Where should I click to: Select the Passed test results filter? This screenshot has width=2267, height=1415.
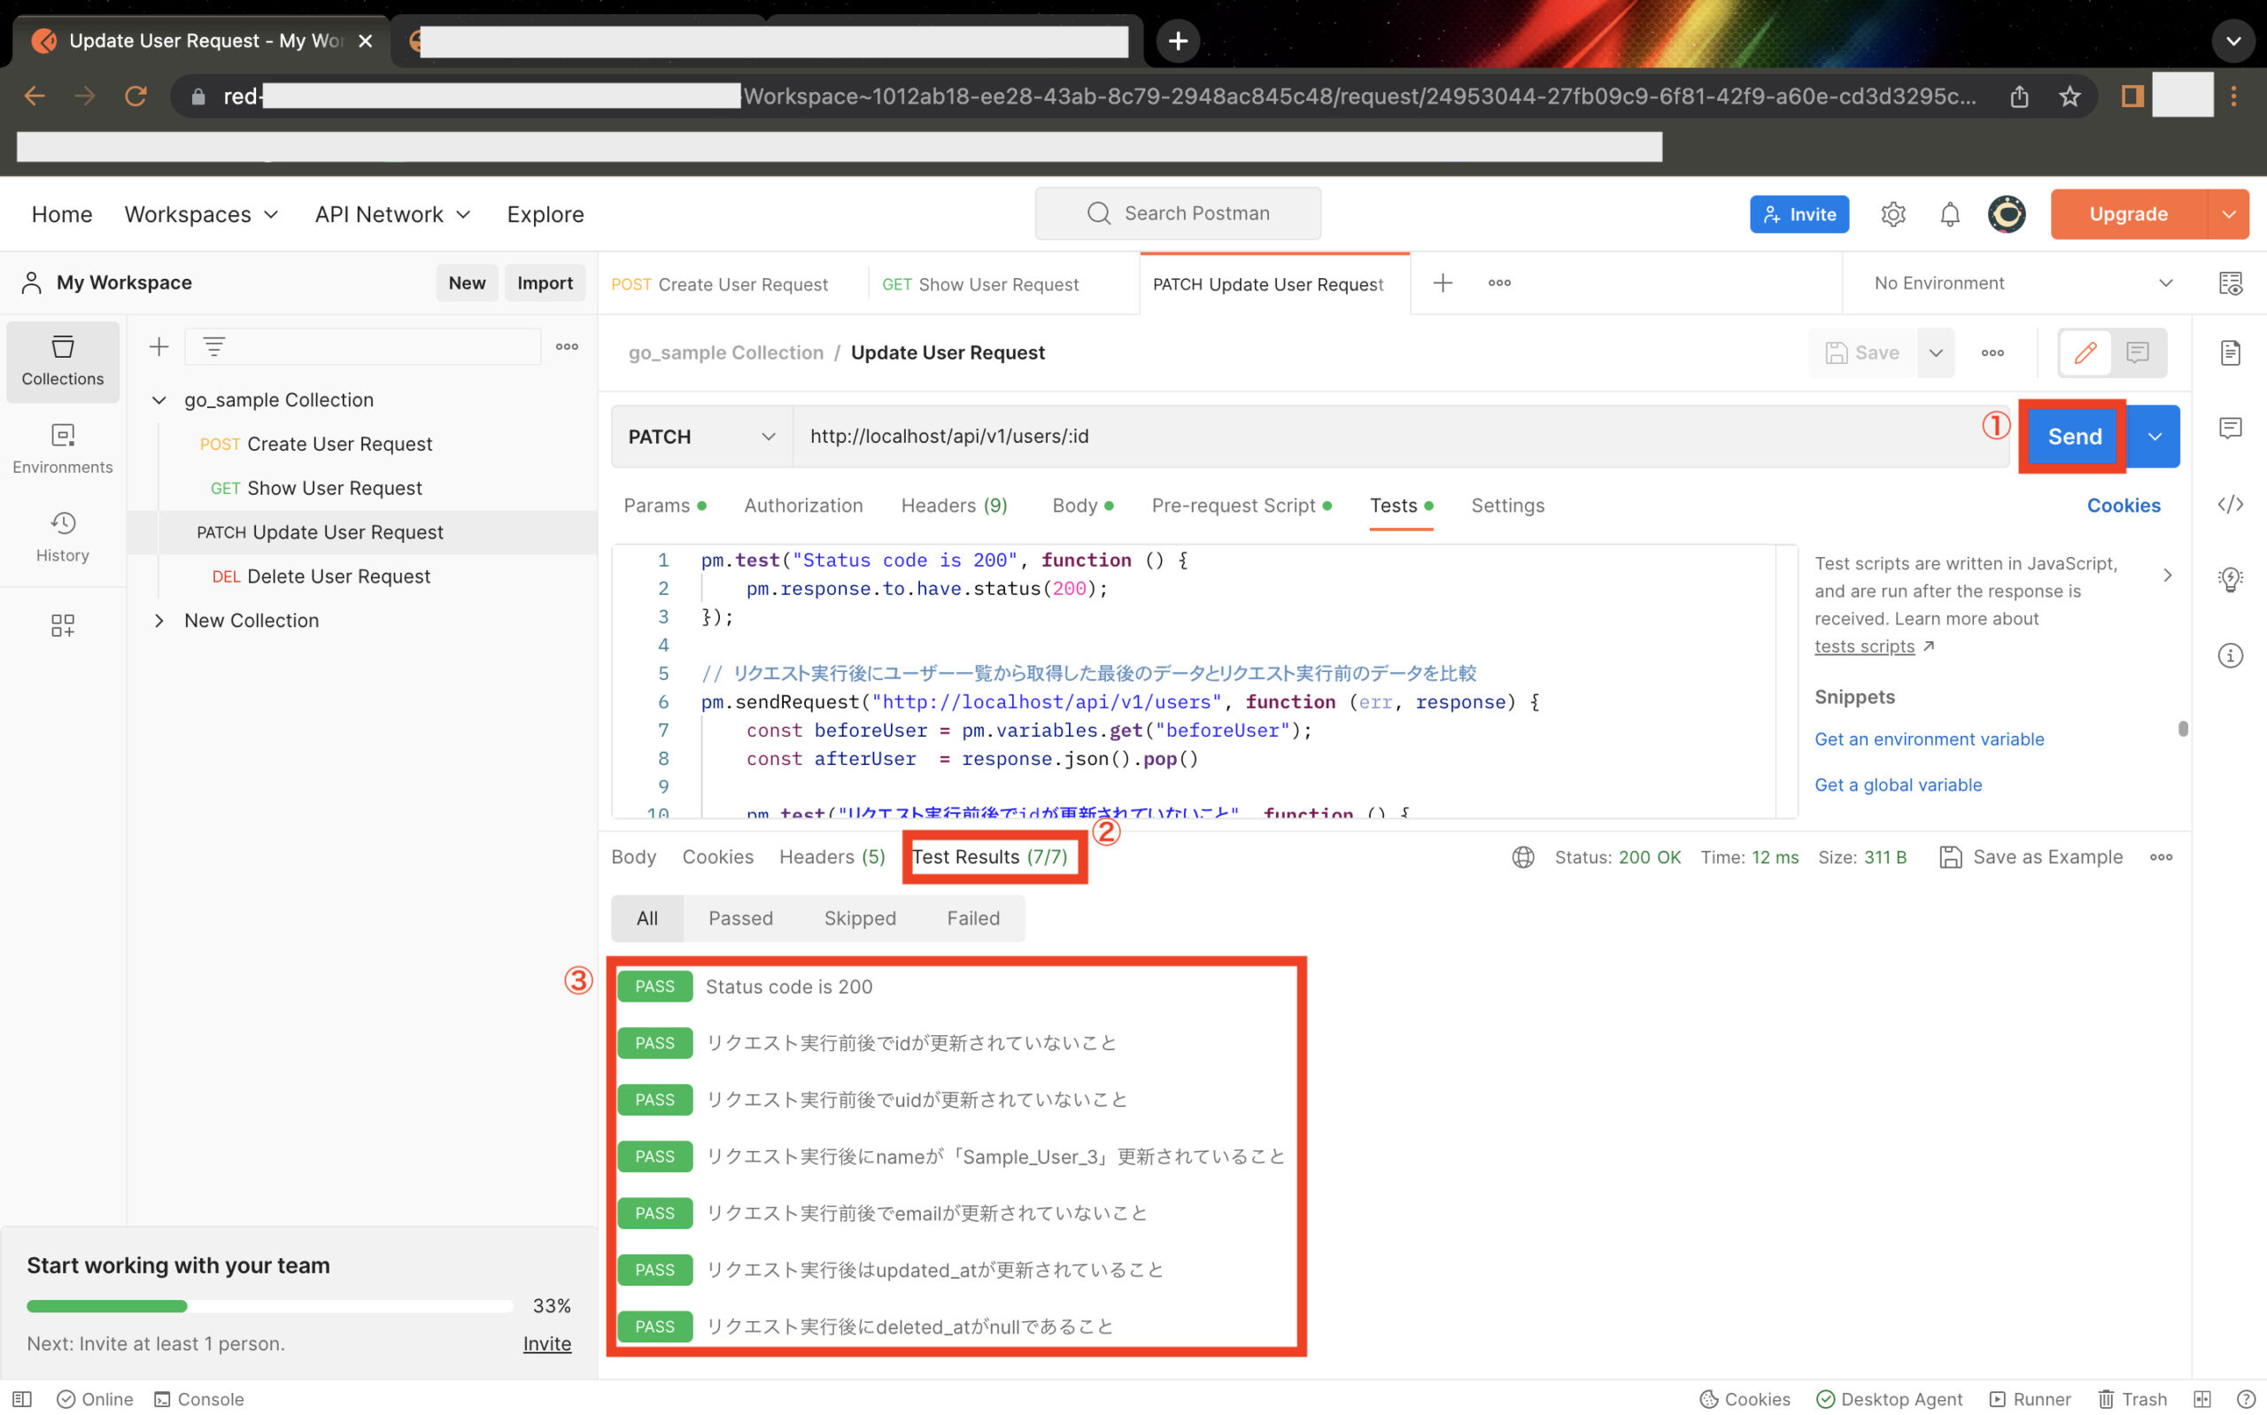click(740, 918)
